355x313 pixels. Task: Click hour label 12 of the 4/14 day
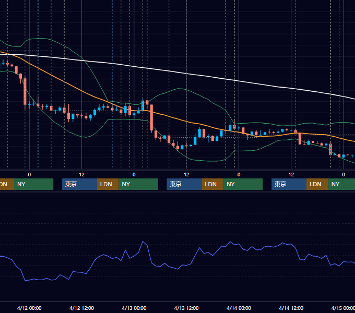[291, 175]
